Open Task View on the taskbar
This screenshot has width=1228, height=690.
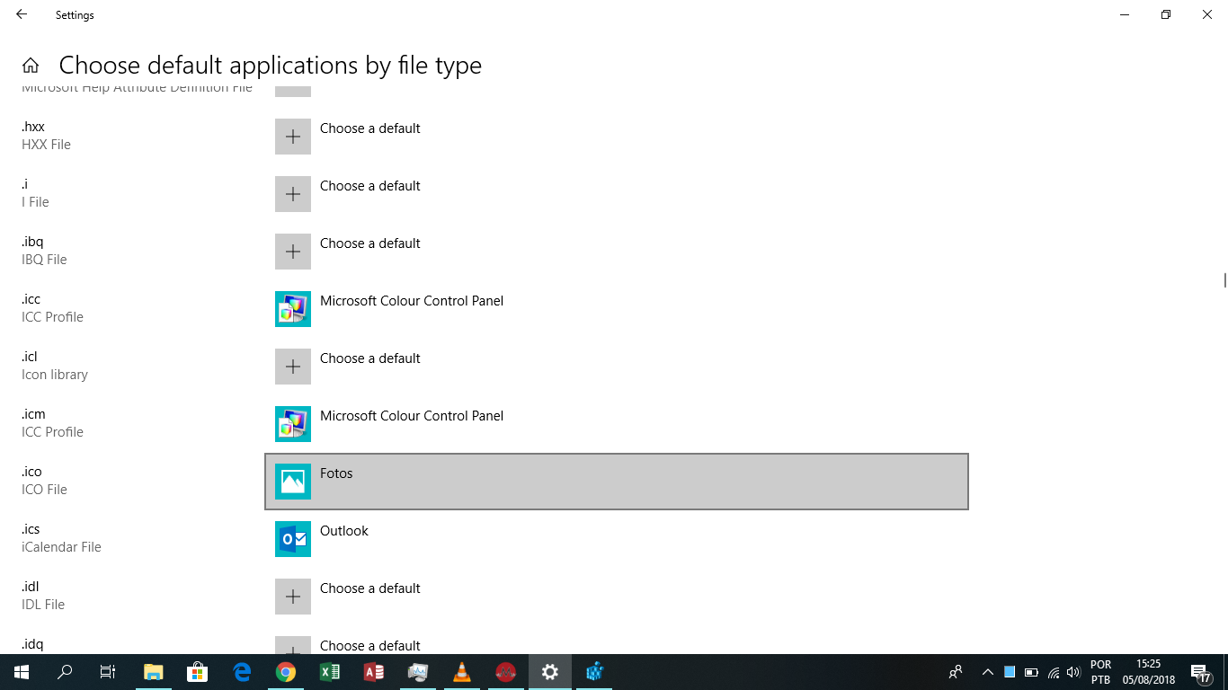point(108,672)
